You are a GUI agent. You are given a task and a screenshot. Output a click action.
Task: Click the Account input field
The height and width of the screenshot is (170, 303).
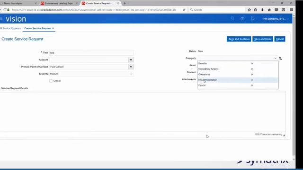pyautogui.click(x=89, y=60)
